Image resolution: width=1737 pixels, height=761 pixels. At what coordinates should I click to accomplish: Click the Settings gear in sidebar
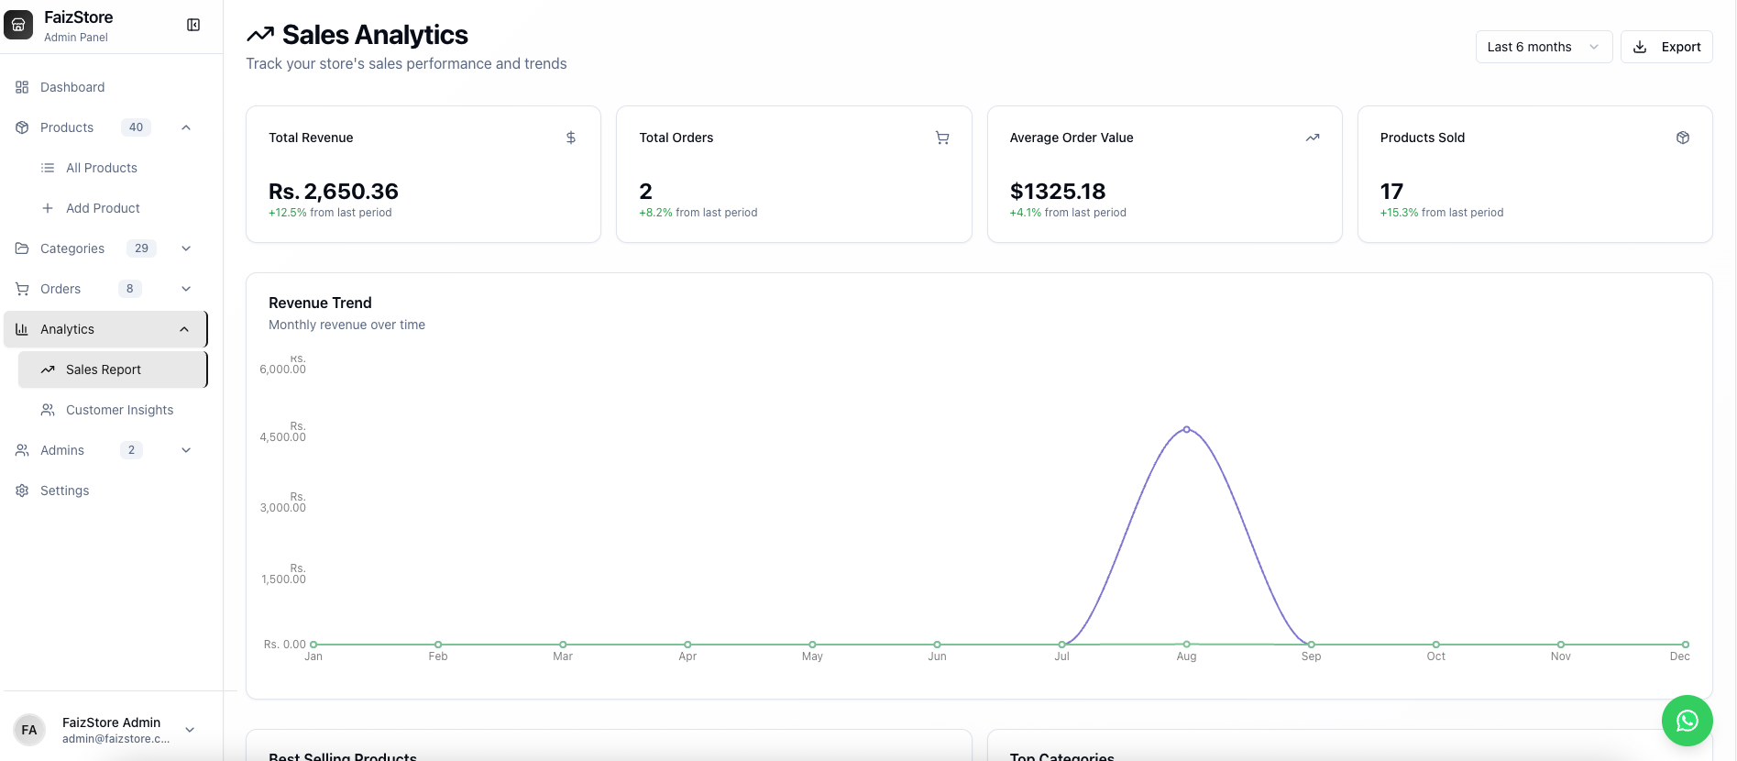tap(22, 491)
